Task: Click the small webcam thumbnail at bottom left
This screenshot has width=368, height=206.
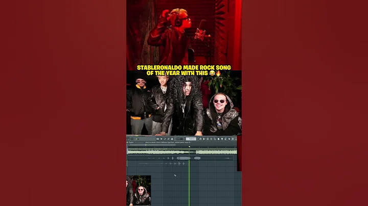Action: point(139,190)
